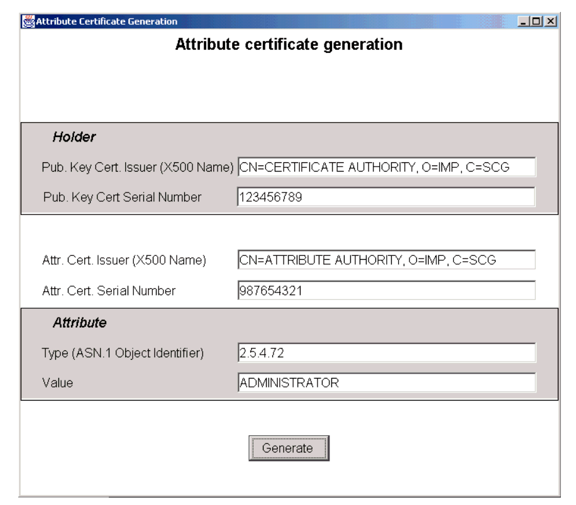Click the 'Attr. Cert. Issuer (X500 Name)' label

point(124,260)
